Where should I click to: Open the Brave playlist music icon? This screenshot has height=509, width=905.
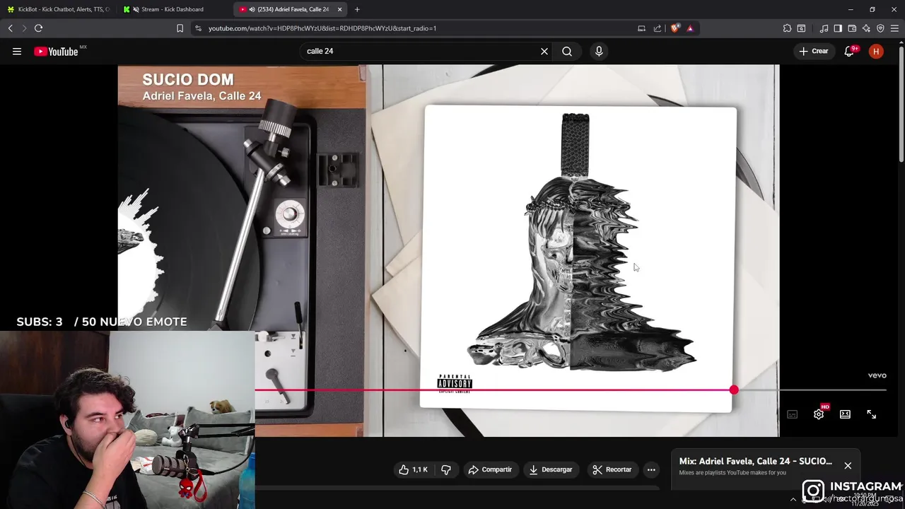824,28
